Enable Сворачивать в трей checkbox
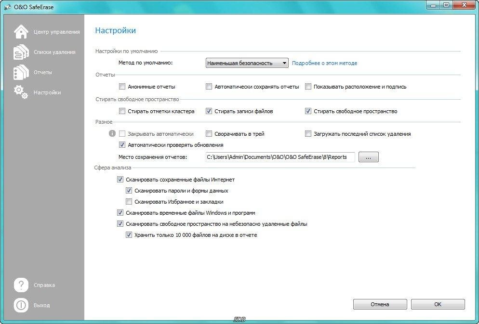Screen dimensions: 479x324 pyautogui.click(x=209, y=134)
